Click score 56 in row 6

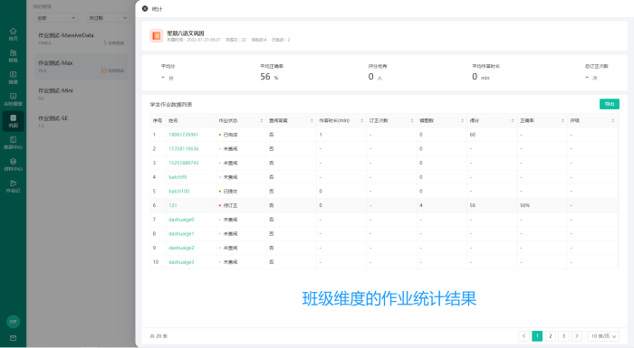[x=473, y=205]
